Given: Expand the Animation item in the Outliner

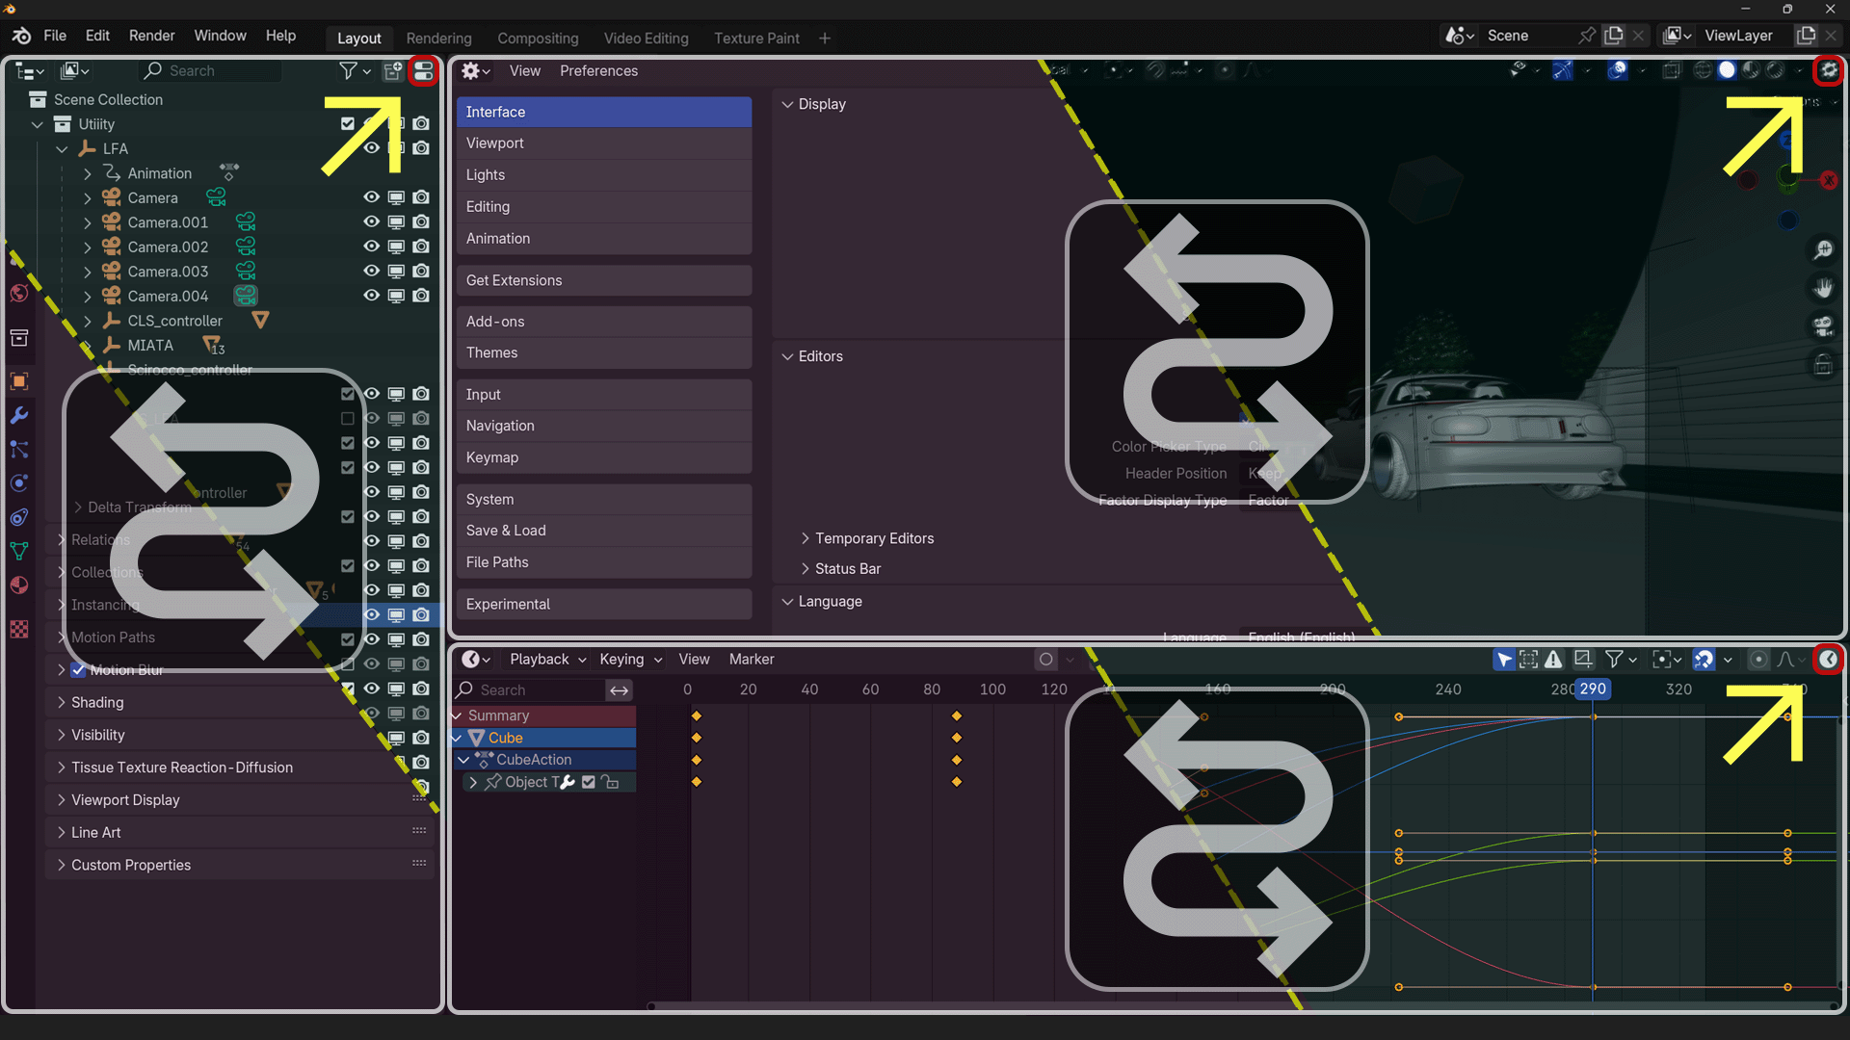Looking at the screenshot, I should point(88,173).
